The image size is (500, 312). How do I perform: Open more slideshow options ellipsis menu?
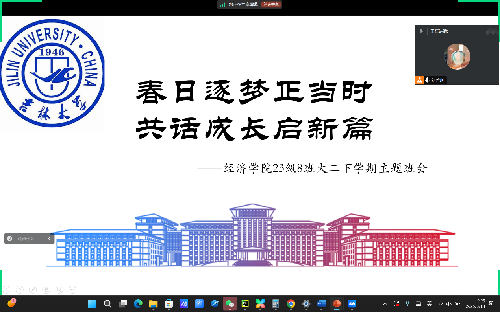[x=72, y=290]
